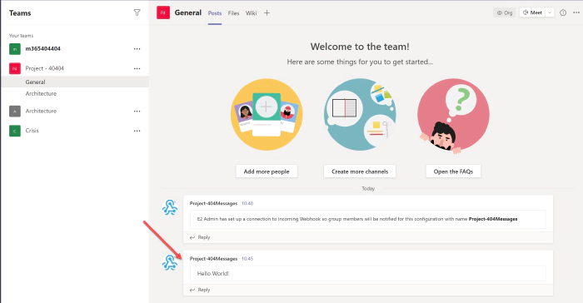This screenshot has width=583, height=303.
Task: Reply to the Hello World message
Action: [x=200, y=290]
